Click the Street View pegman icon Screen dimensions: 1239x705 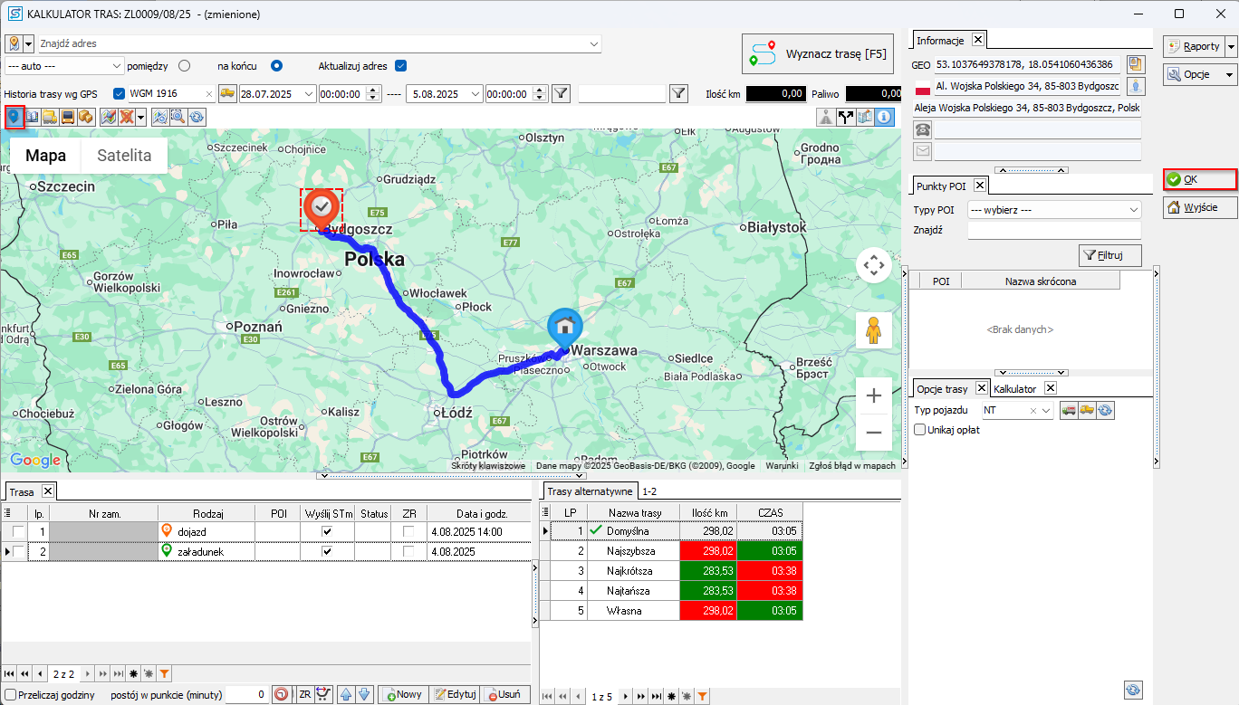pos(873,331)
